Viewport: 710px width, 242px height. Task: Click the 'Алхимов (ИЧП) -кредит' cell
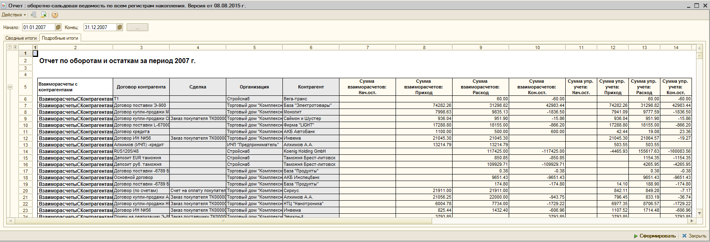[141, 145]
